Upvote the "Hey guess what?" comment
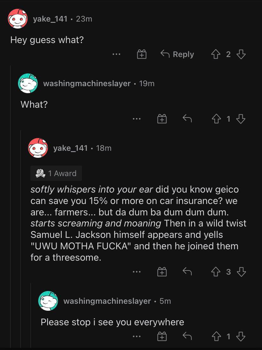 point(215,54)
